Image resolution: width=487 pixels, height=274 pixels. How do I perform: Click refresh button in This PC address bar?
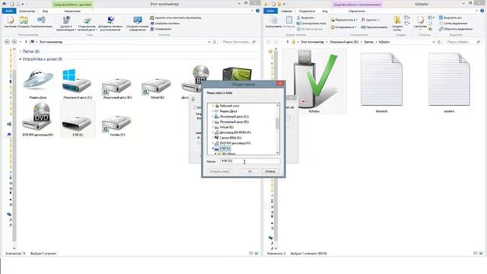click(215, 42)
